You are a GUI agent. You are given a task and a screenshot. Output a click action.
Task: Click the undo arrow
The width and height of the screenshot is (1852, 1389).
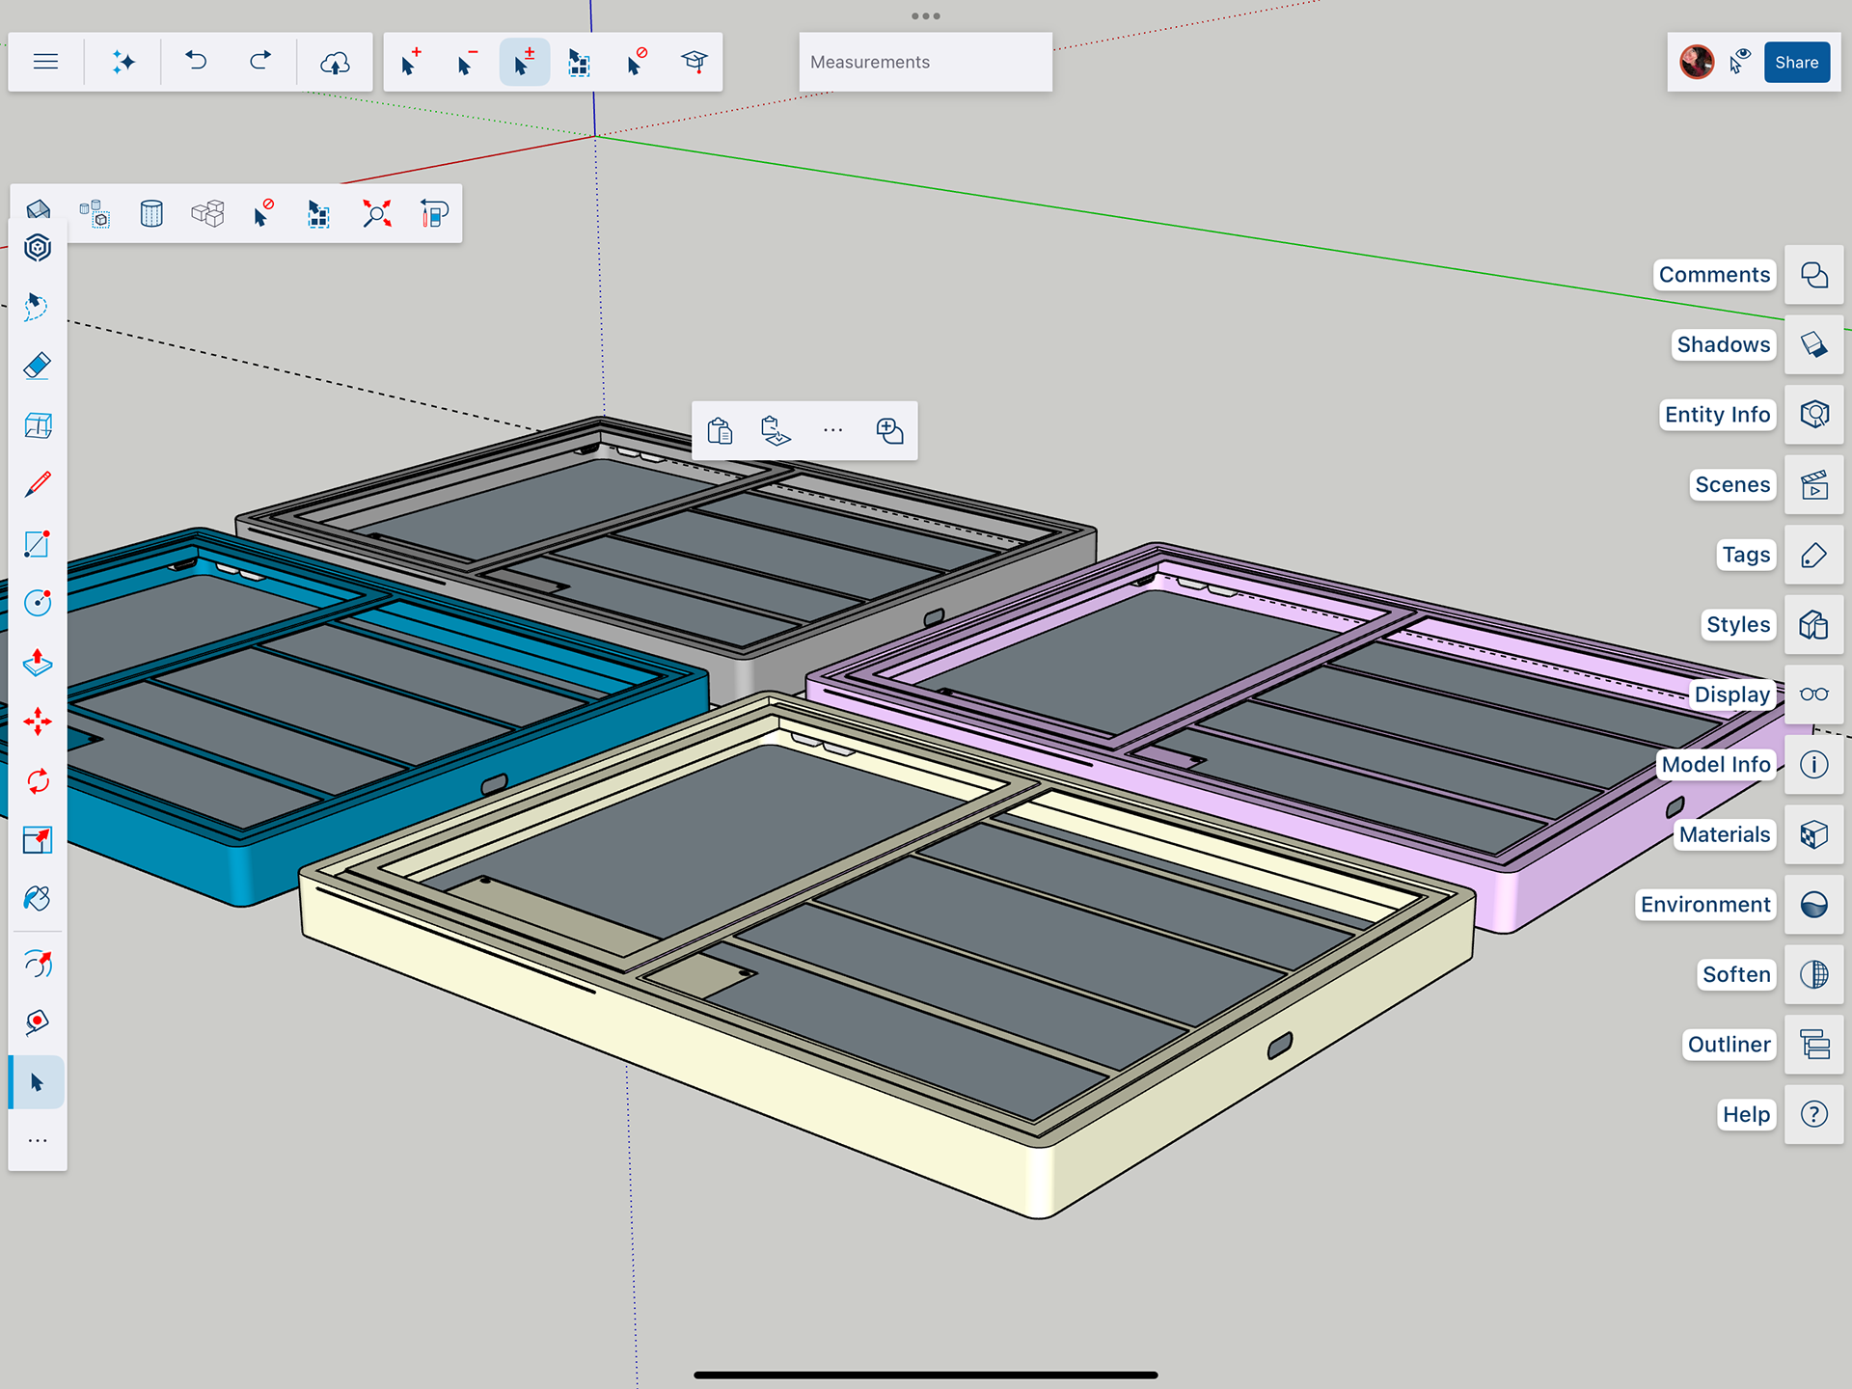[197, 62]
